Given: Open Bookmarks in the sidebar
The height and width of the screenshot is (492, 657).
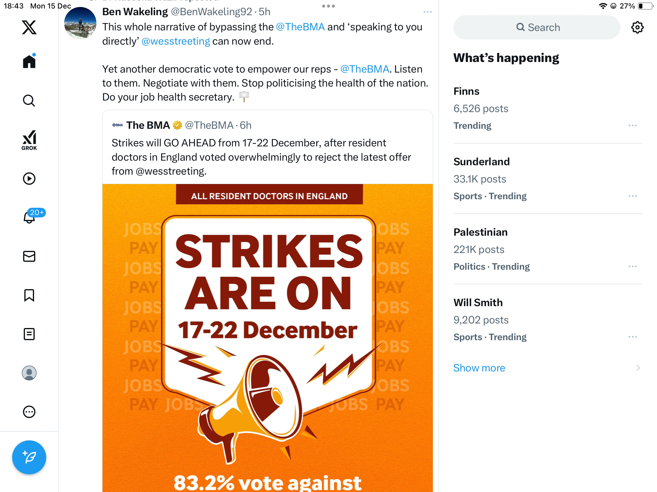Looking at the screenshot, I should pyautogui.click(x=29, y=295).
